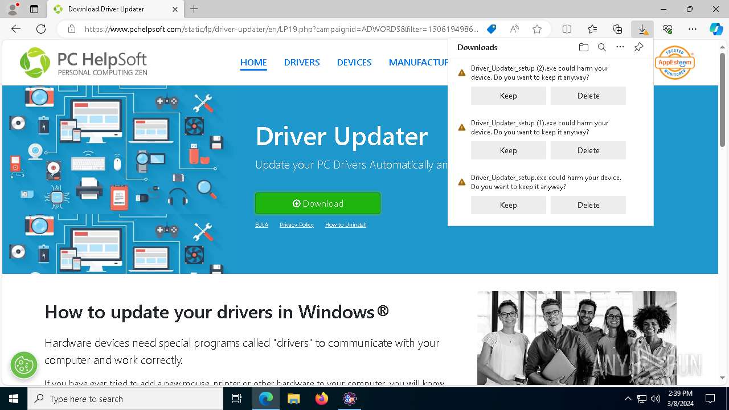Open the notification center
729x410 pixels.
click(x=710, y=399)
